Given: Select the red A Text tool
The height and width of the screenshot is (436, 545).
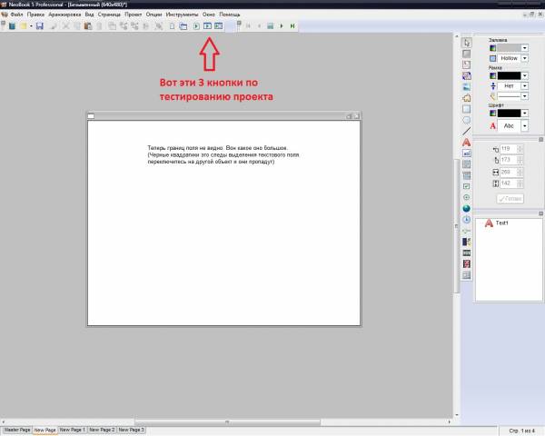Looking at the screenshot, I should [467, 143].
